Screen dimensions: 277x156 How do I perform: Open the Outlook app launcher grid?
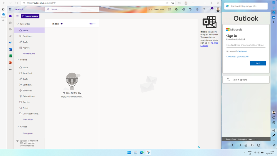pos(10,9)
